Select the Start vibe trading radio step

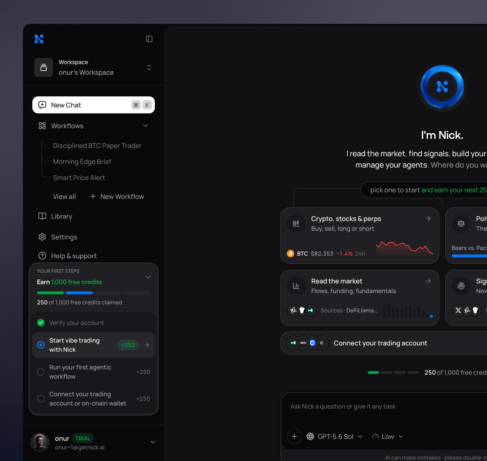coord(41,345)
